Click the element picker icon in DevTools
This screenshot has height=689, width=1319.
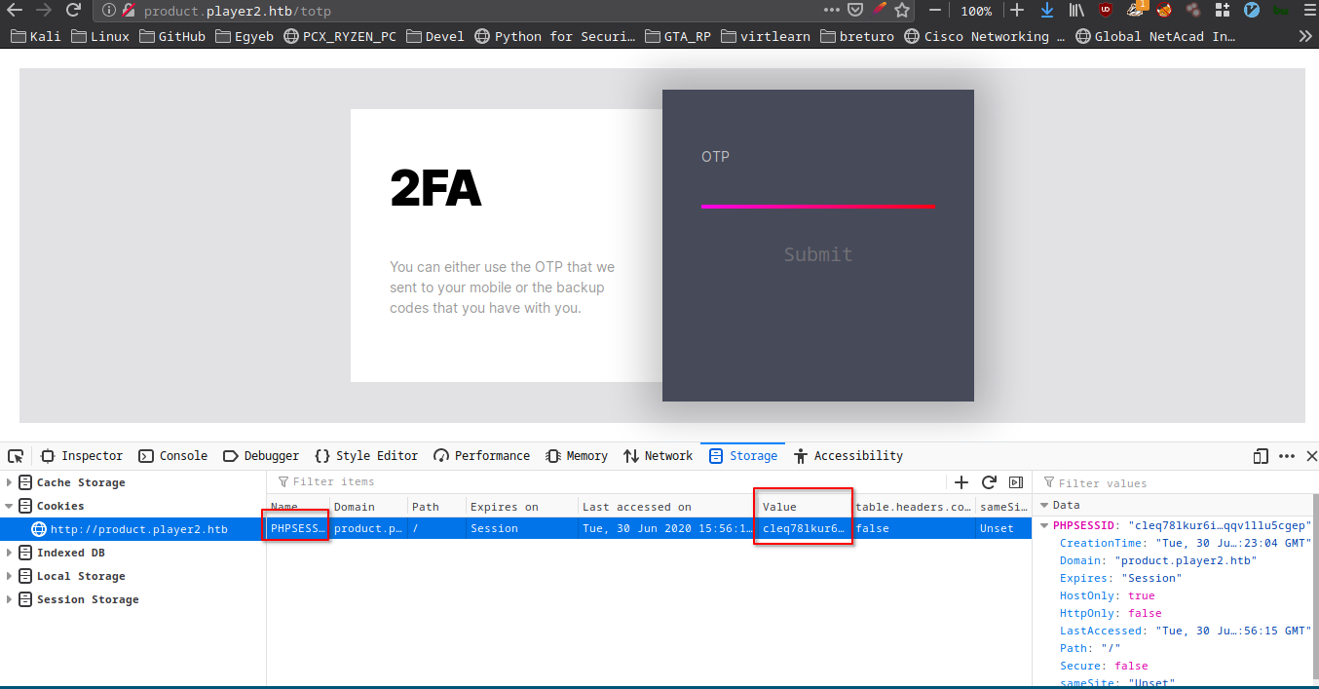[x=16, y=456]
